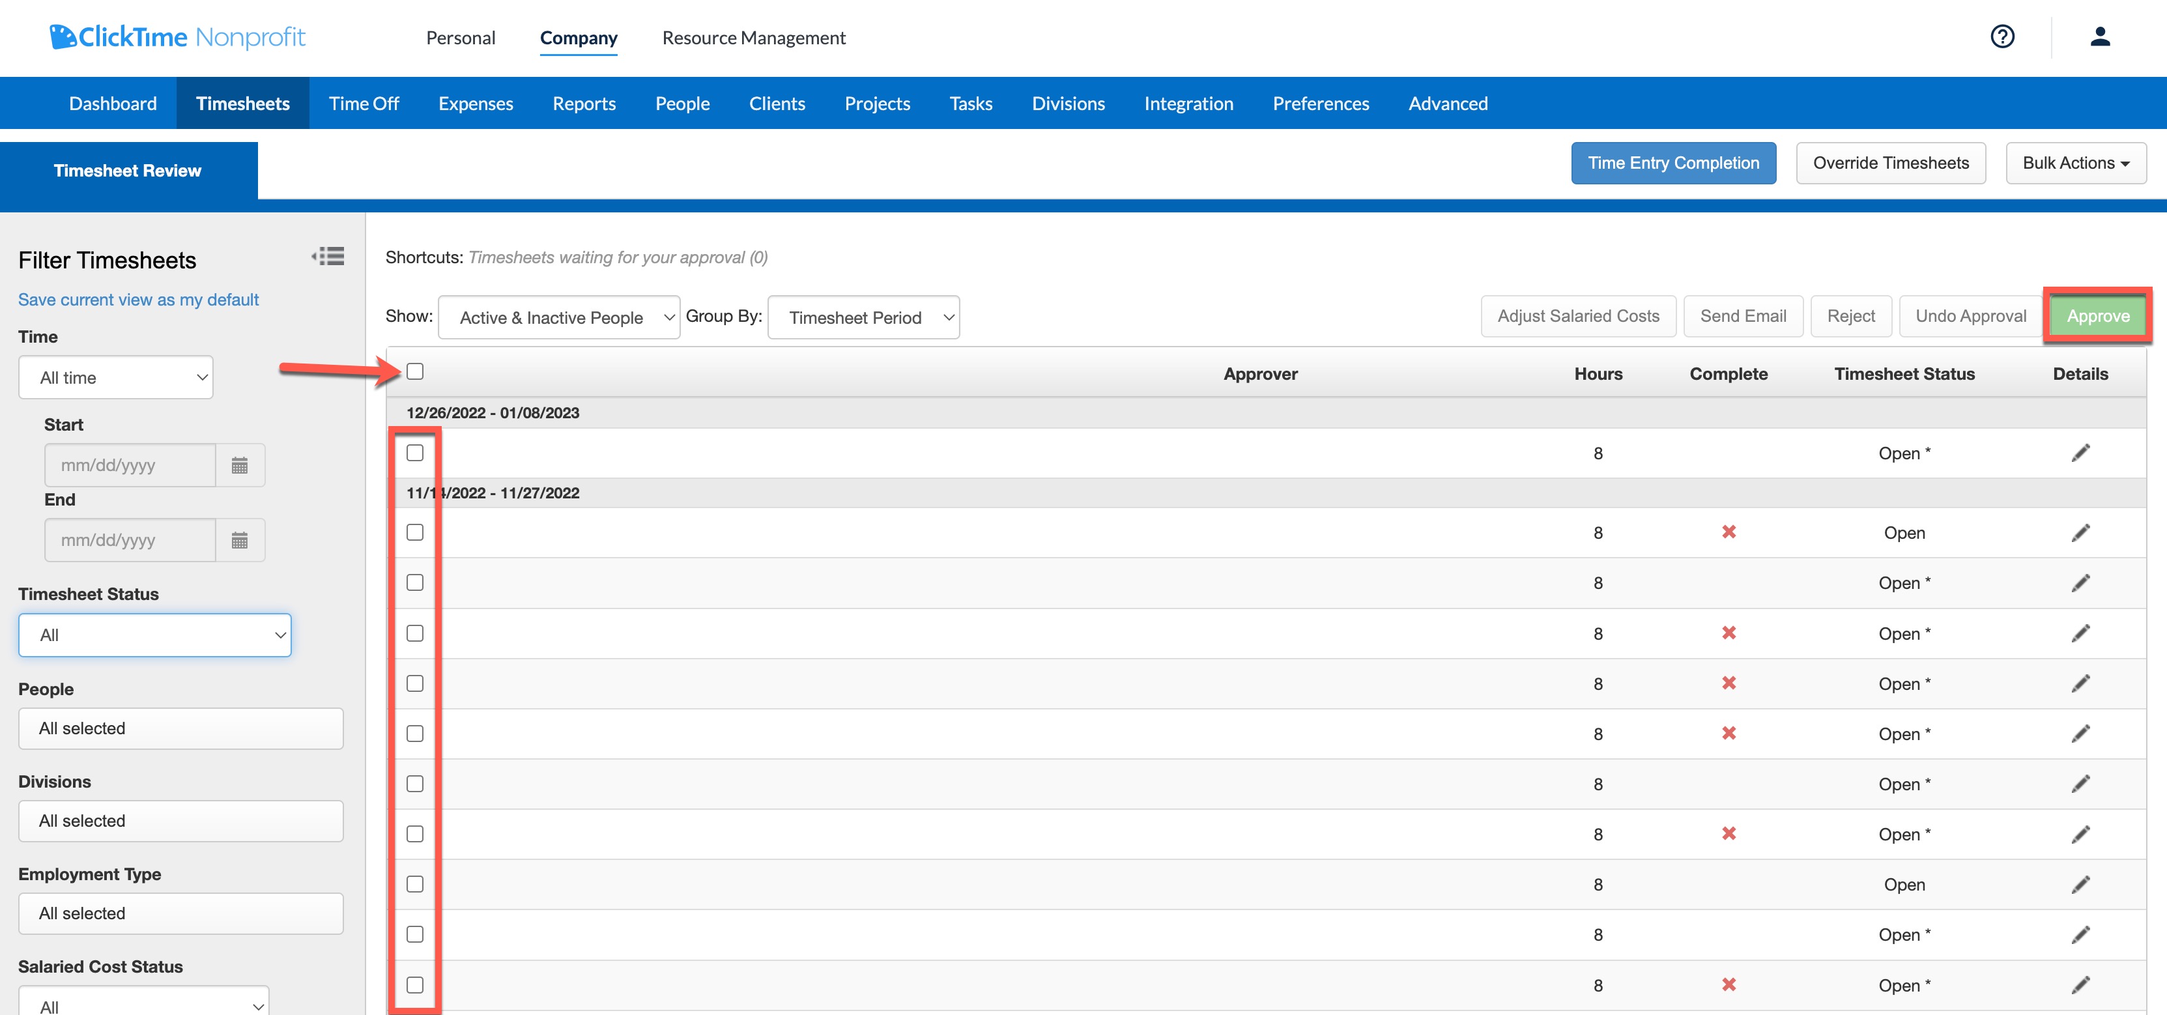Image resolution: width=2167 pixels, height=1015 pixels.
Task: Select the Company section
Action: [x=579, y=38]
